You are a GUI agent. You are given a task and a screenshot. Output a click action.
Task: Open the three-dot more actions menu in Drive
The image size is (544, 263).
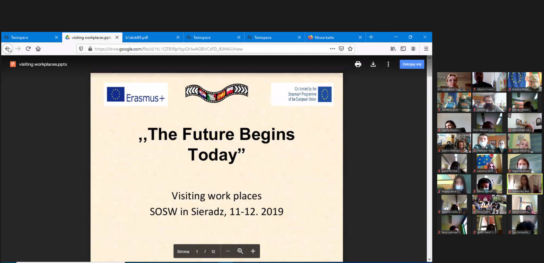388,64
